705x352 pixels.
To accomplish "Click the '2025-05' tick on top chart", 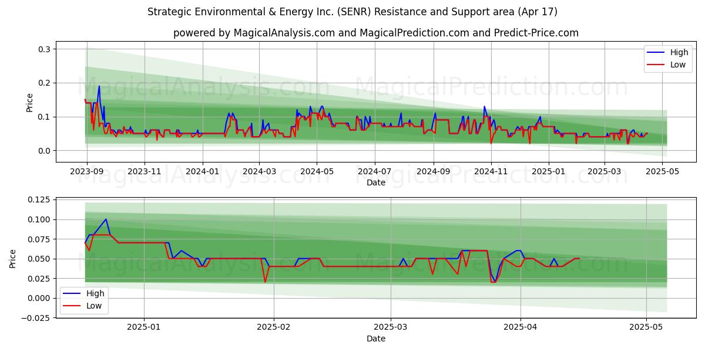I will (662, 171).
